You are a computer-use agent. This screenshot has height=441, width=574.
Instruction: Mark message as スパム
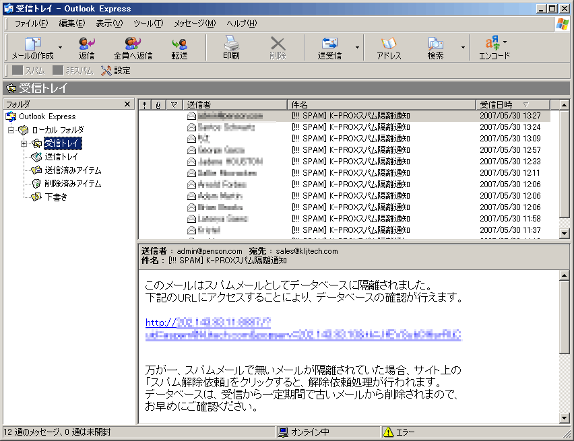point(28,70)
